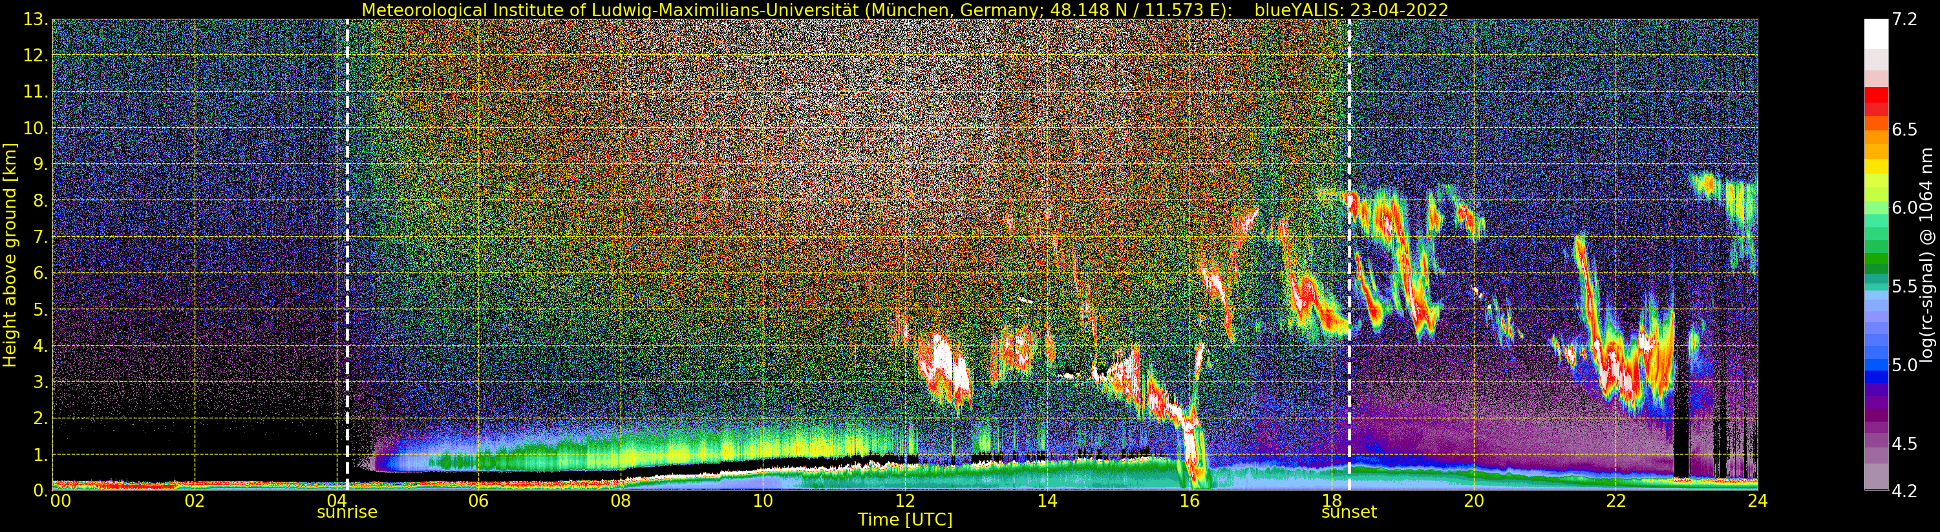This screenshot has height=532, width=1940.
Task: Click the height axis tick label '0.'
Action: [x=40, y=490]
